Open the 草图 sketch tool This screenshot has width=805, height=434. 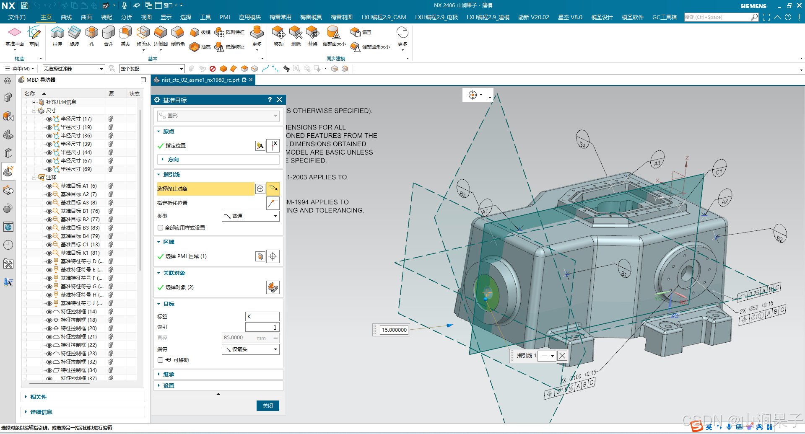(x=34, y=36)
